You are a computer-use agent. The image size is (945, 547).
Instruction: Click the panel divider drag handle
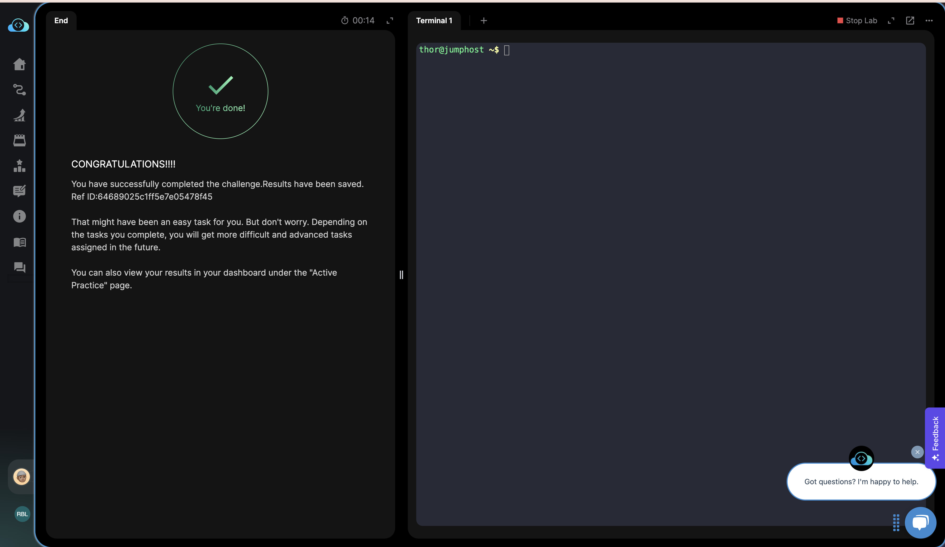401,275
